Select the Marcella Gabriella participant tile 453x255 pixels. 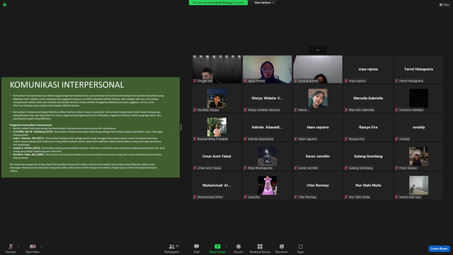(368, 98)
